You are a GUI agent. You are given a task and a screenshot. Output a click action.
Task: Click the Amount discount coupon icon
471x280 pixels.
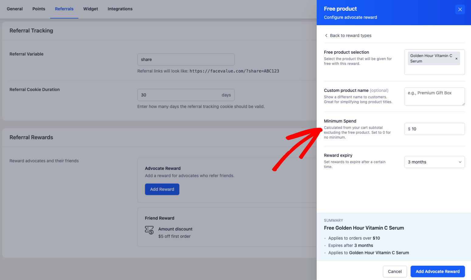pyautogui.click(x=149, y=230)
